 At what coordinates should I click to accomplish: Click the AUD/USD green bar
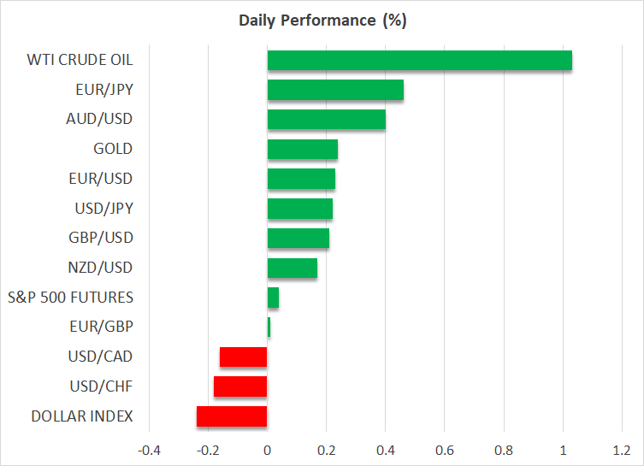tap(326, 120)
